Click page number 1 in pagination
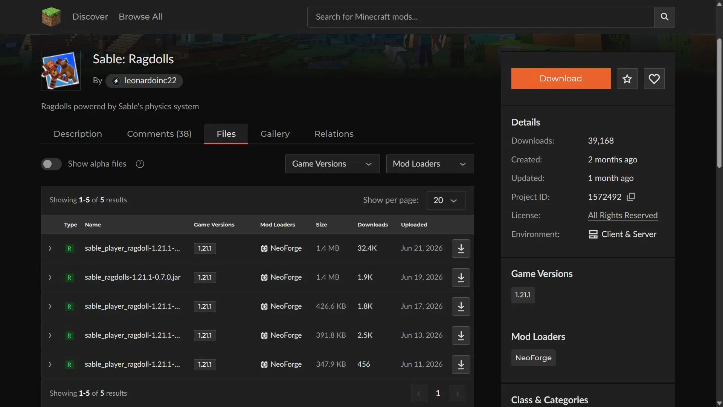Screen dimensions: 723x407 (438, 393)
